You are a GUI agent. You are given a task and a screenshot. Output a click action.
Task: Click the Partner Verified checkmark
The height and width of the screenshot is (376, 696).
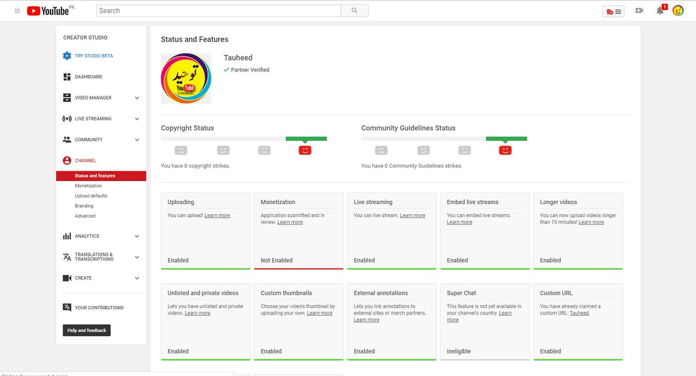tap(227, 70)
